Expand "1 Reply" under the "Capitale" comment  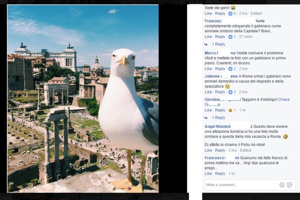pyautogui.click(x=218, y=44)
